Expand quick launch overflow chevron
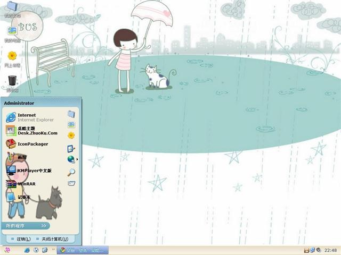The image size is (341, 255). coord(53,250)
